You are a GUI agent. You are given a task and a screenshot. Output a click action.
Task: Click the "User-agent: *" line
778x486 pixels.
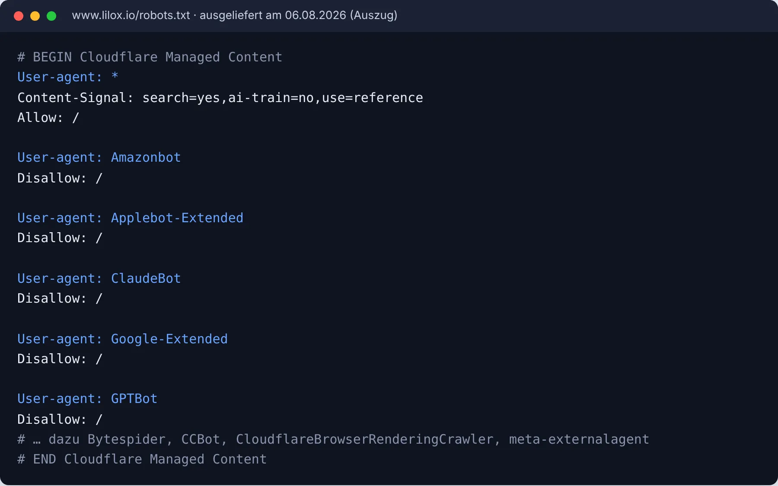click(x=68, y=77)
